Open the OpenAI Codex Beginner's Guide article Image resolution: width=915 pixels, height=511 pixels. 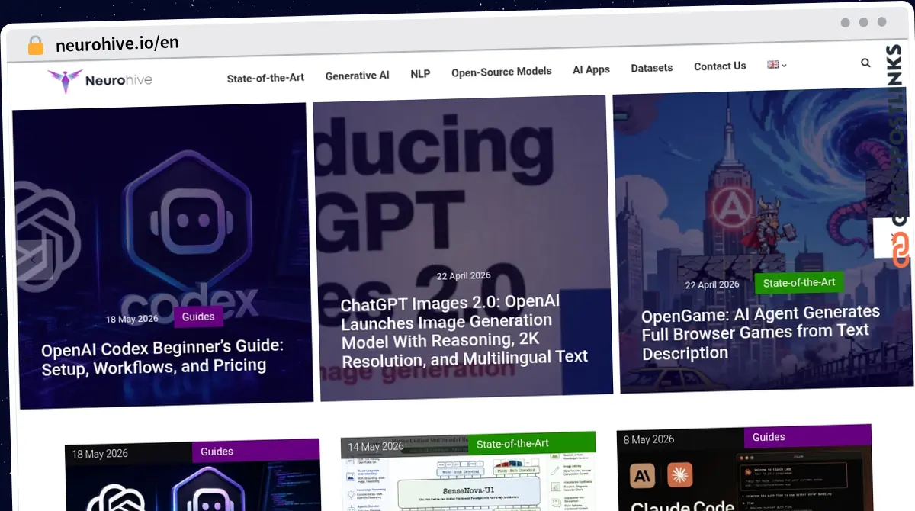pos(162,356)
